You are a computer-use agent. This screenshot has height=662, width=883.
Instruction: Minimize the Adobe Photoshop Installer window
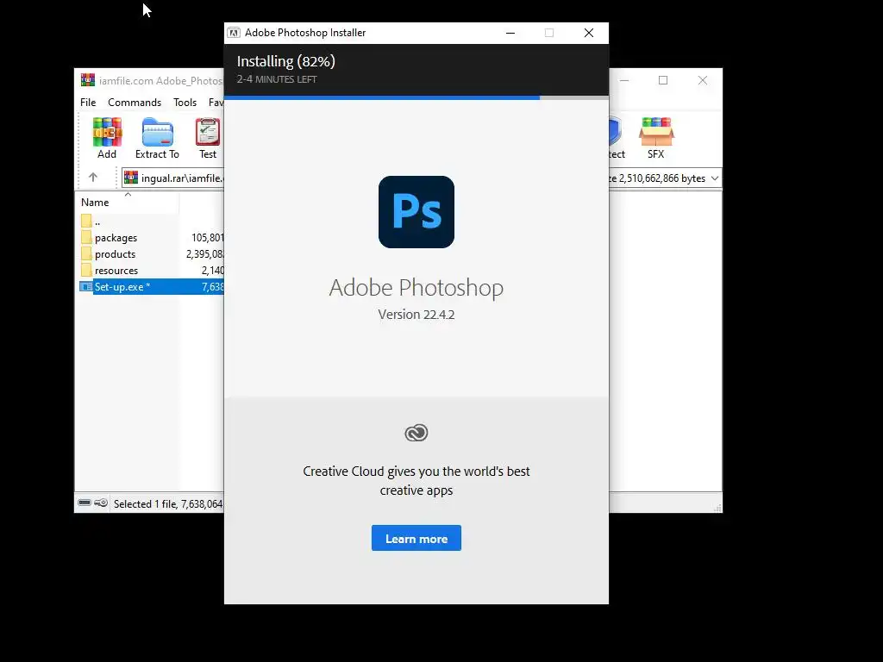510,33
